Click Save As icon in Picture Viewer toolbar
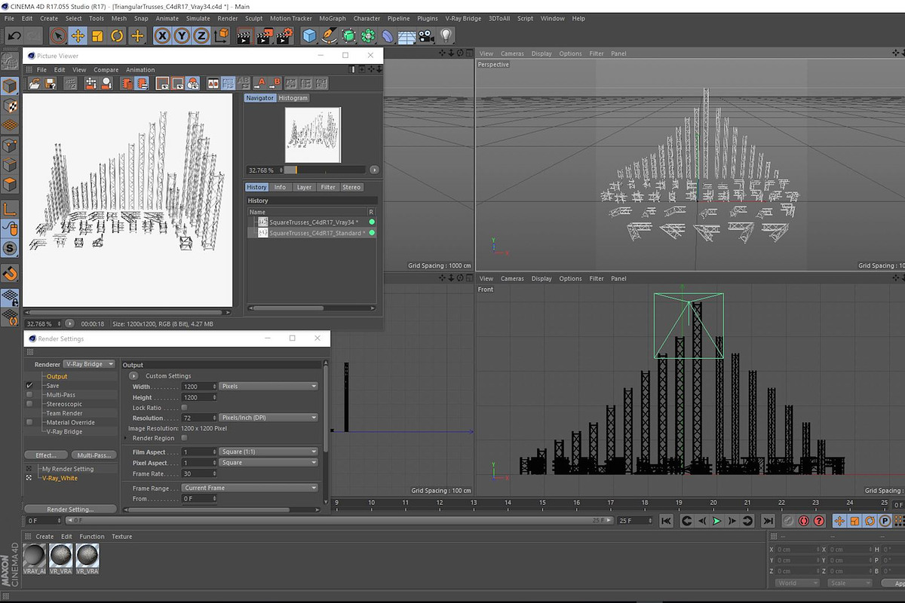 pyautogui.click(x=51, y=84)
